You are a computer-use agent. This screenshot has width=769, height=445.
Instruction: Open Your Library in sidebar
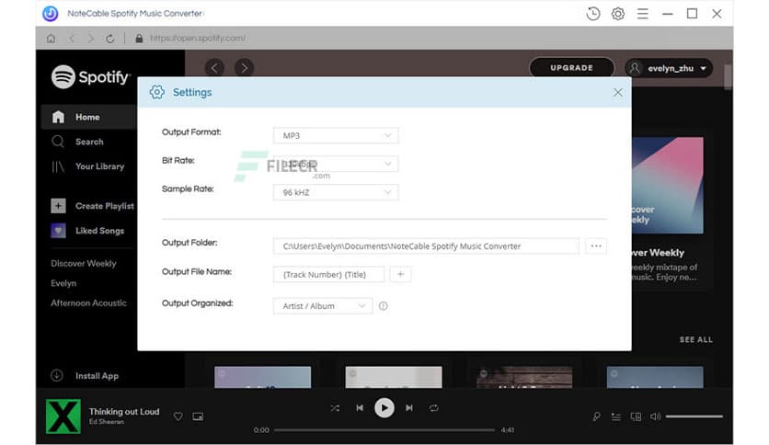[88, 166]
